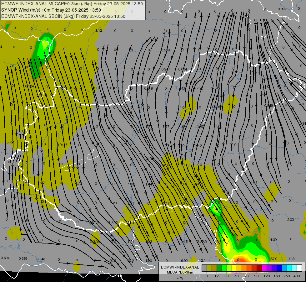Viewport: 306px width, 282px height.
Task: Click the map value '5.21'
Action: click(x=131, y=204)
